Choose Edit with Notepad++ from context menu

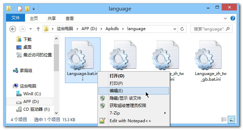coord(134,121)
